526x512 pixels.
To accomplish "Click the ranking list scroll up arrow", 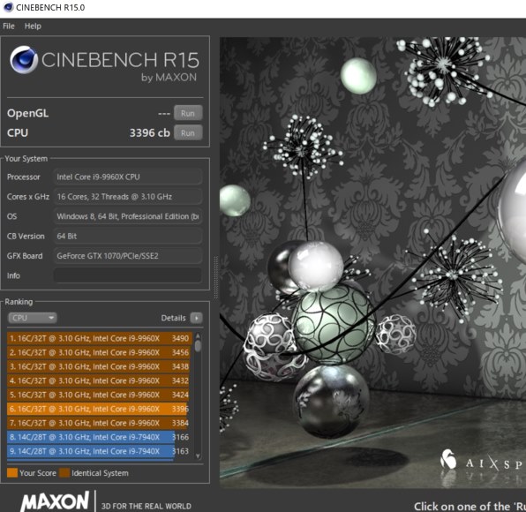I will pyautogui.click(x=198, y=335).
